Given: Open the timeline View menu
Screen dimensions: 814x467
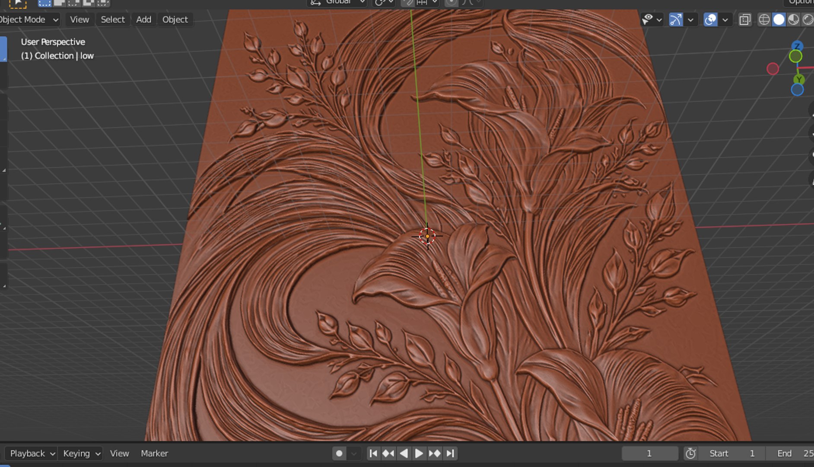Looking at the screenshot, I should pos(119,453).
